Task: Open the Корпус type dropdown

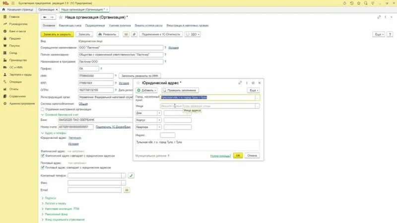Action: pyautogui.click(x=159, y=120)
